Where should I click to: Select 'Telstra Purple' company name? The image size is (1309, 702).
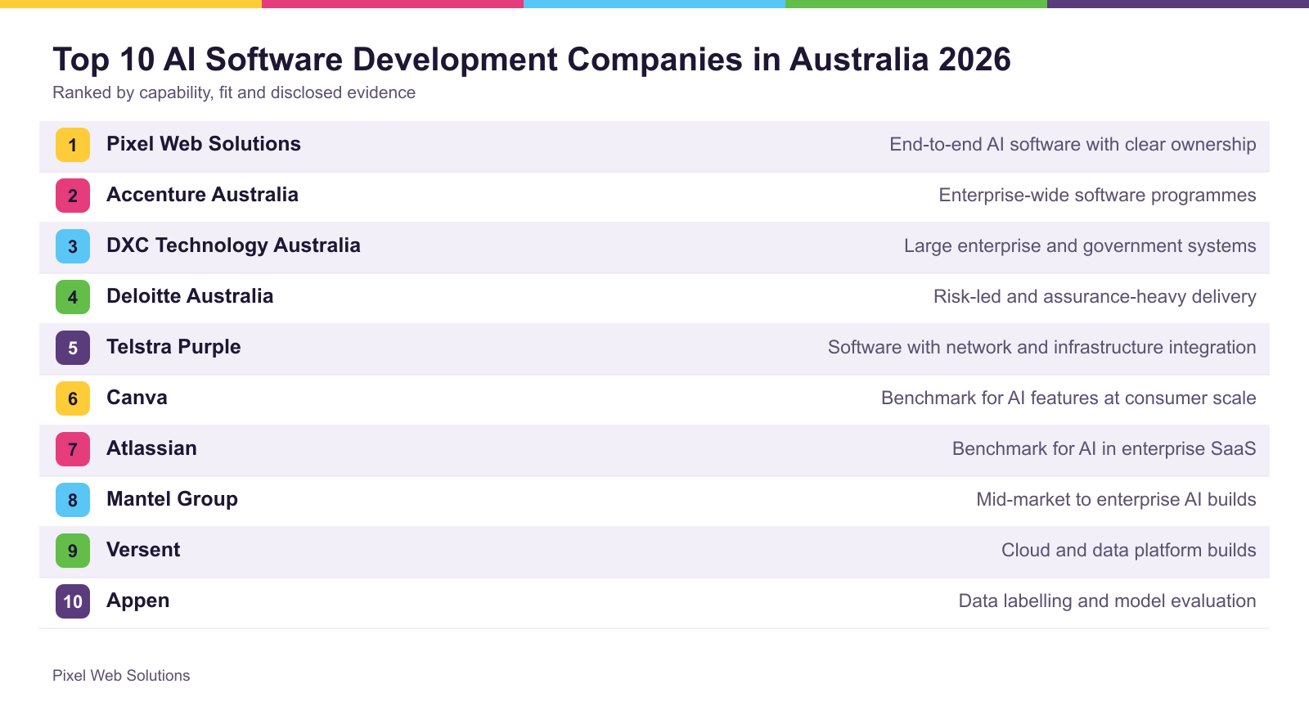pos(173,347)
